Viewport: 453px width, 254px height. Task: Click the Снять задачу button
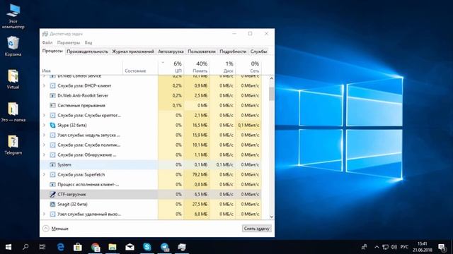tap(256, 229)
